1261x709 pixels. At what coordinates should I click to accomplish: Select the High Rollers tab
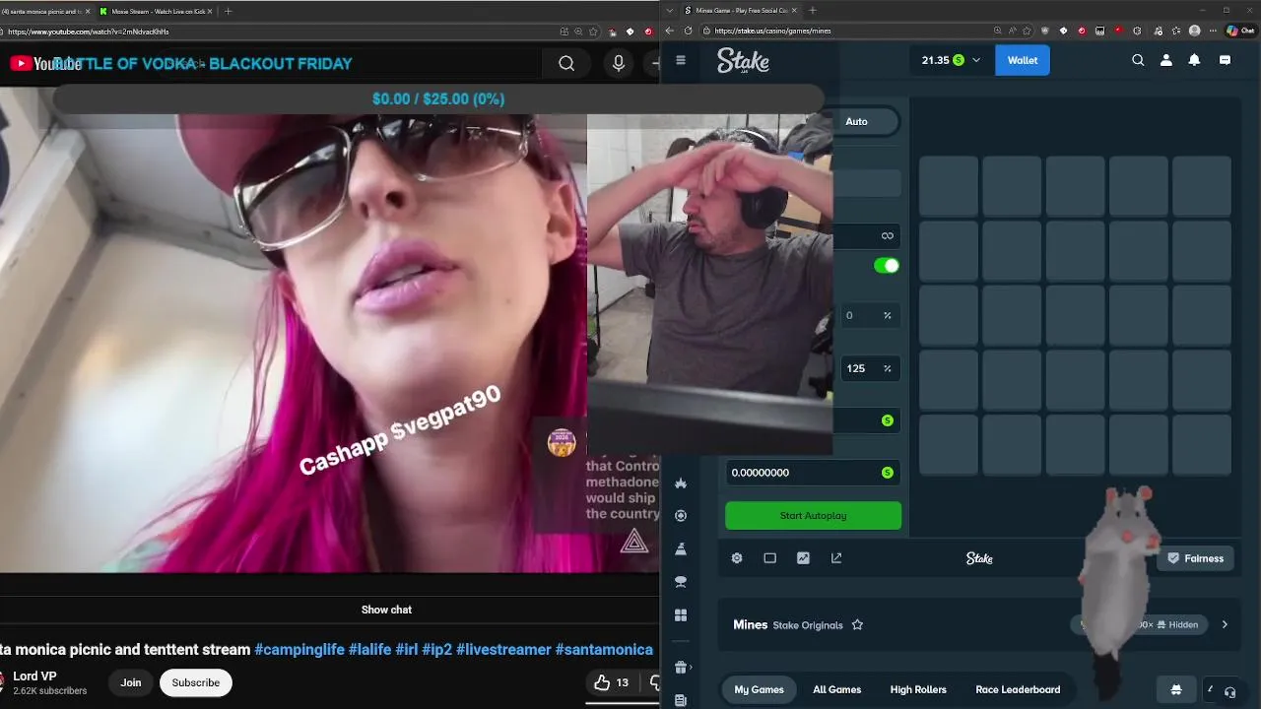click(x=918, y=689)
